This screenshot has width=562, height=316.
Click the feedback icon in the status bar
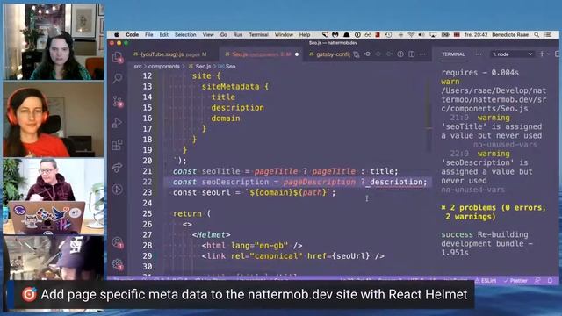[x=537, y=281]
